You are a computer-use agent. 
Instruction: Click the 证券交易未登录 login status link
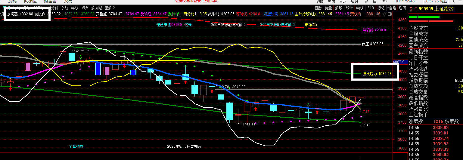tap(188, 1)
